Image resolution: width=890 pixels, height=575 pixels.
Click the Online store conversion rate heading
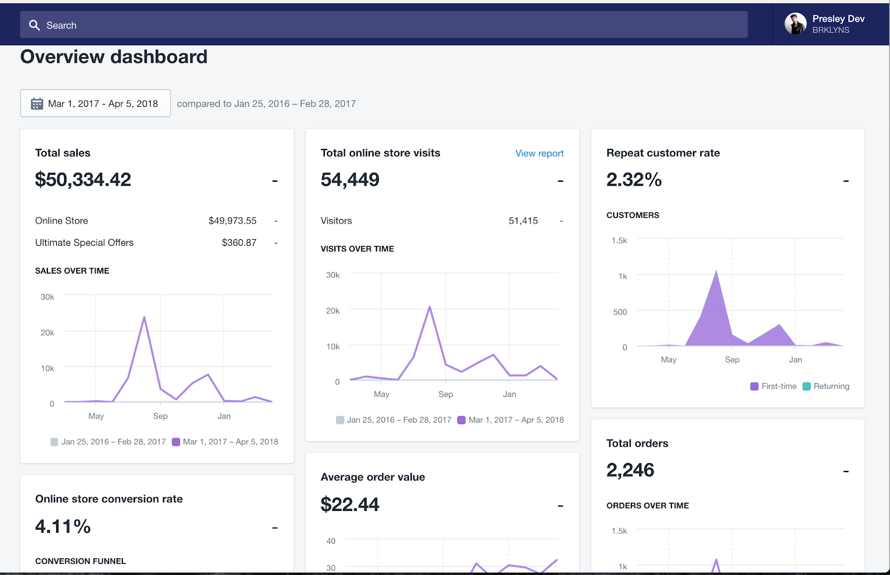109,499
